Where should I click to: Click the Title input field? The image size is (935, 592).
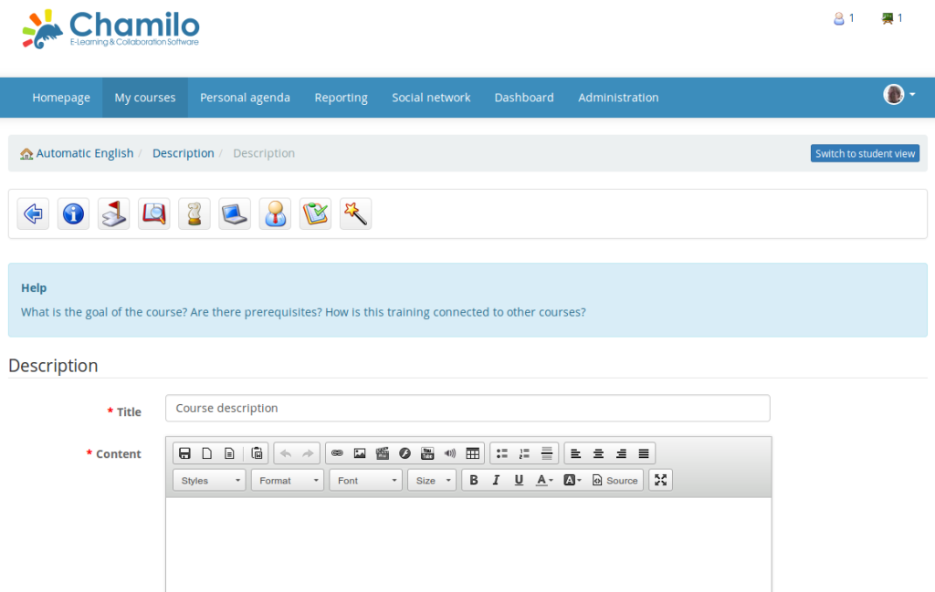coord(468,409)
